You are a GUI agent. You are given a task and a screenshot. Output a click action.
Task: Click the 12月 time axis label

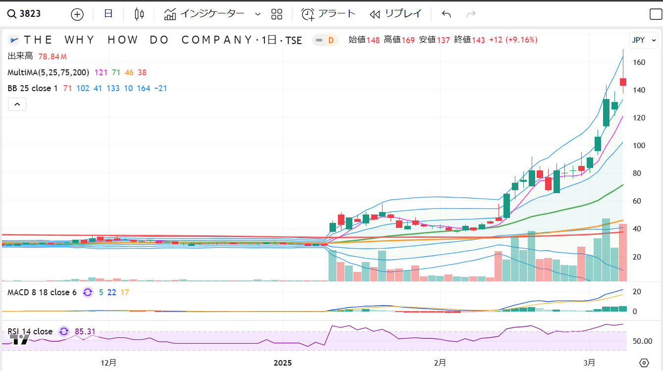[109, 363]
